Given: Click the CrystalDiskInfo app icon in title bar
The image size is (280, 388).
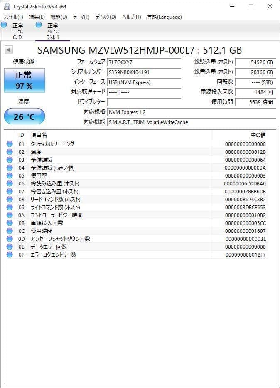Looking at the screenshot, I should pos(7,6).
